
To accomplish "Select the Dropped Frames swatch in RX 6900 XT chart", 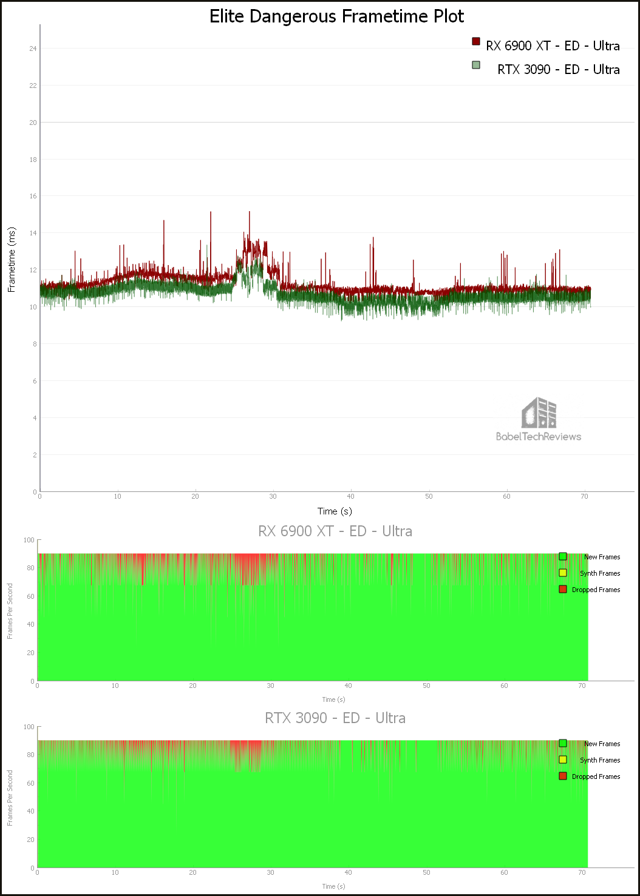I will click(563, 589).
